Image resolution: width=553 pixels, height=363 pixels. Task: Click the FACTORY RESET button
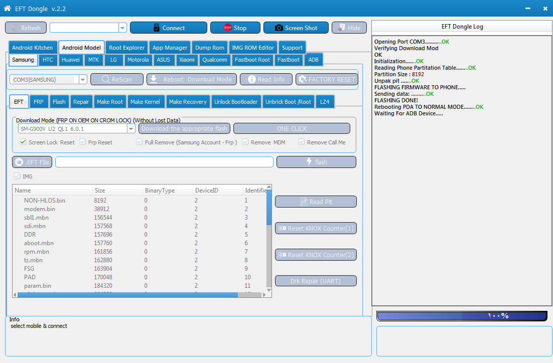(327, 80)
